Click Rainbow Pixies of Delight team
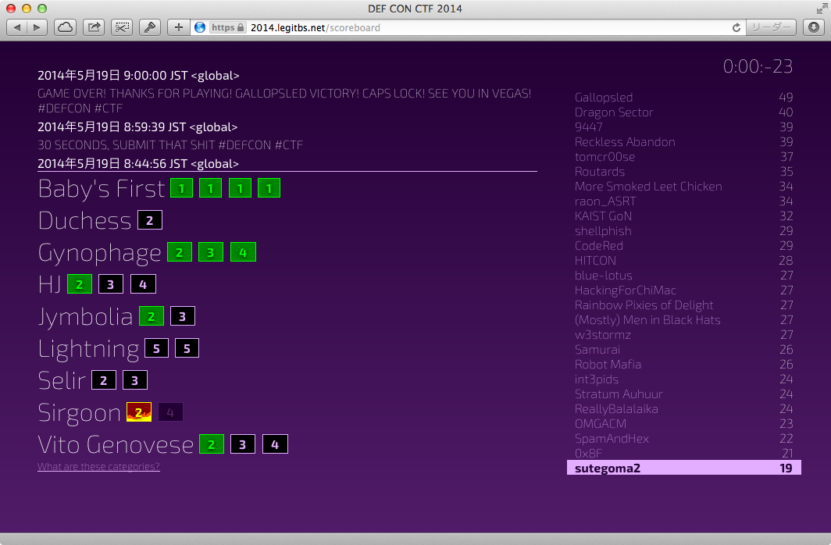This screenshot has width=831, height=545. [644, 305]
